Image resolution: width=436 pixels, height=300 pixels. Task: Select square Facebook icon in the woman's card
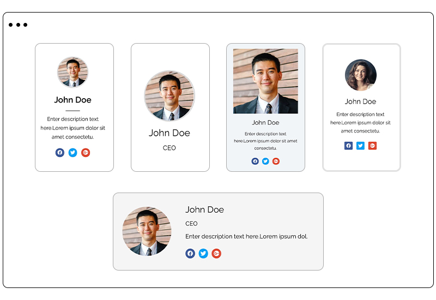(349, 146)
